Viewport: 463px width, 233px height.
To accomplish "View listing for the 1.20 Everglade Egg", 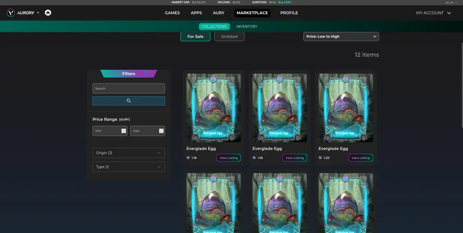I will [x=361, y=158].
